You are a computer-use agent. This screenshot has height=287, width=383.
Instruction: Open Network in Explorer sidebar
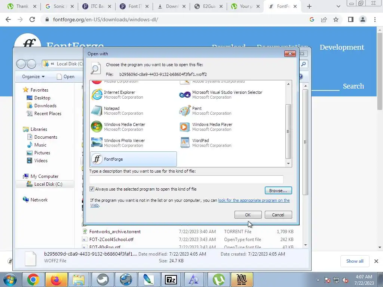[35, 200]
